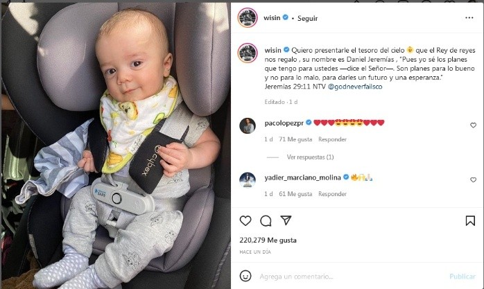
Task: Focus the Agrega un comentario field
Action: (352, 277)
